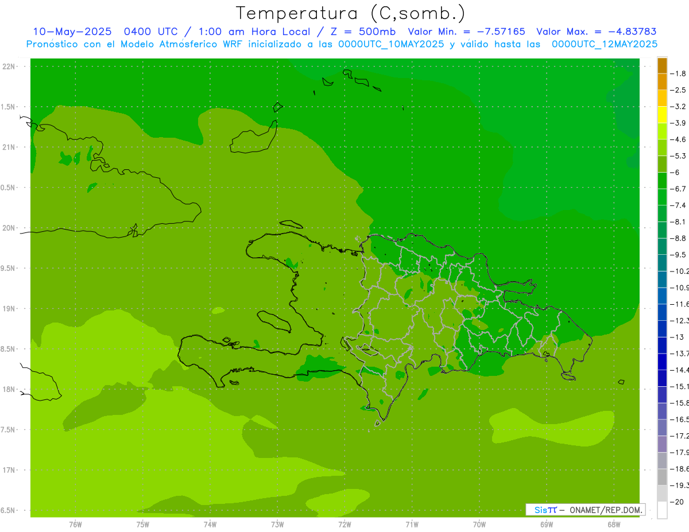
Task: Click the 'Temperatura (C,somb.)' chart title
Action: tap(351, 13)
